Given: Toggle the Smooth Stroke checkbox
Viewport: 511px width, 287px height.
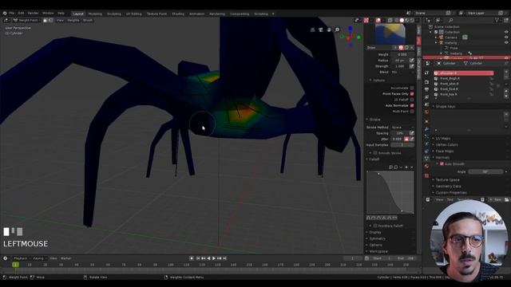Looking at the screenshot, I should point(375,153).
